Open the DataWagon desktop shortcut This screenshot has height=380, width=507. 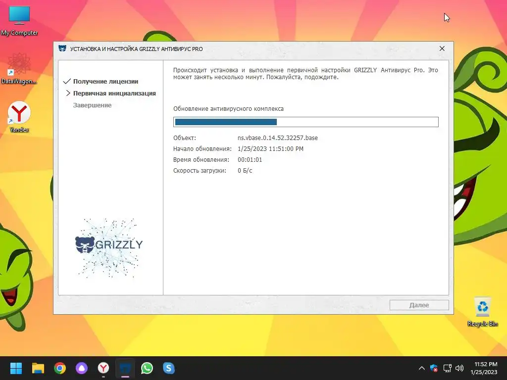[x=19, y=68]
